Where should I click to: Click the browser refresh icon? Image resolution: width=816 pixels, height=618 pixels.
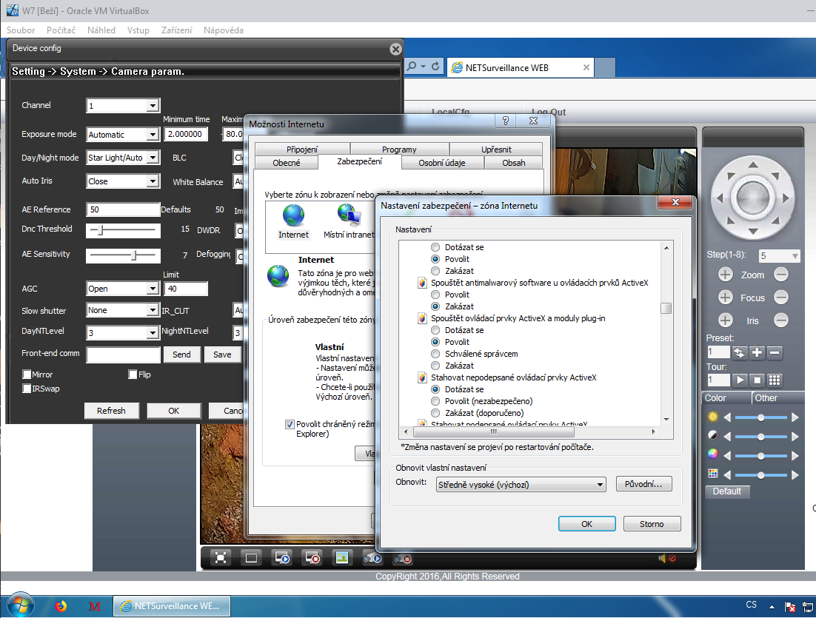[435, 67]
